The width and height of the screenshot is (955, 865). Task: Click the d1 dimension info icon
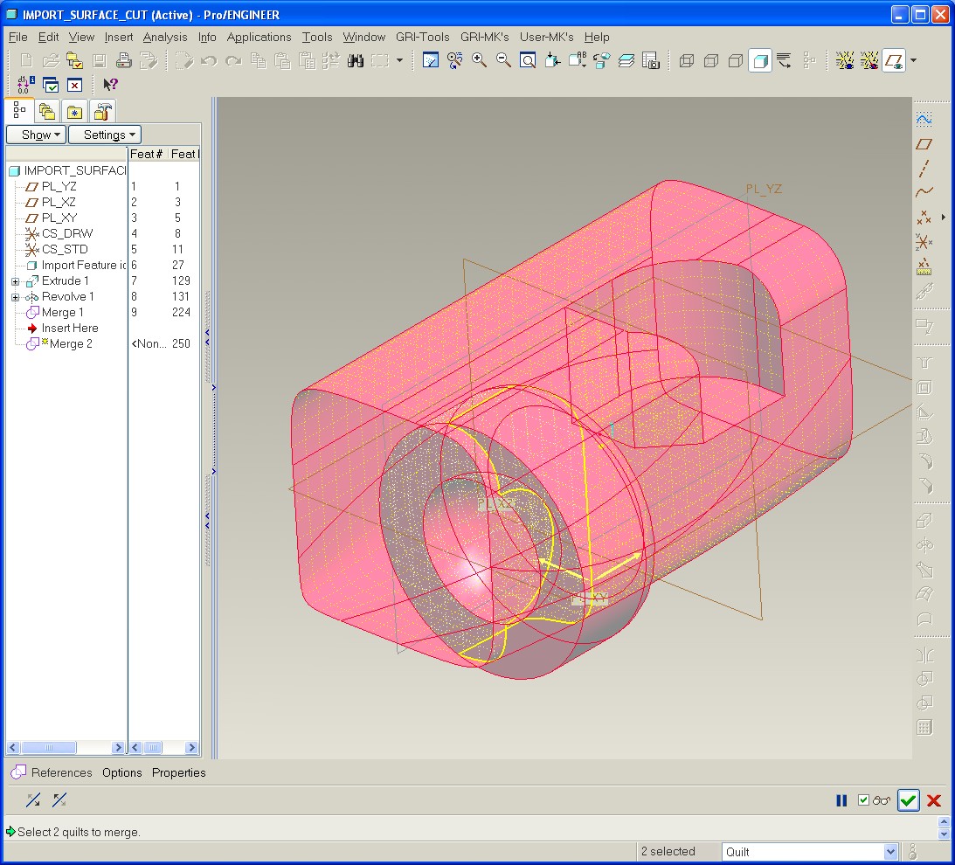(x=25, y=85)
